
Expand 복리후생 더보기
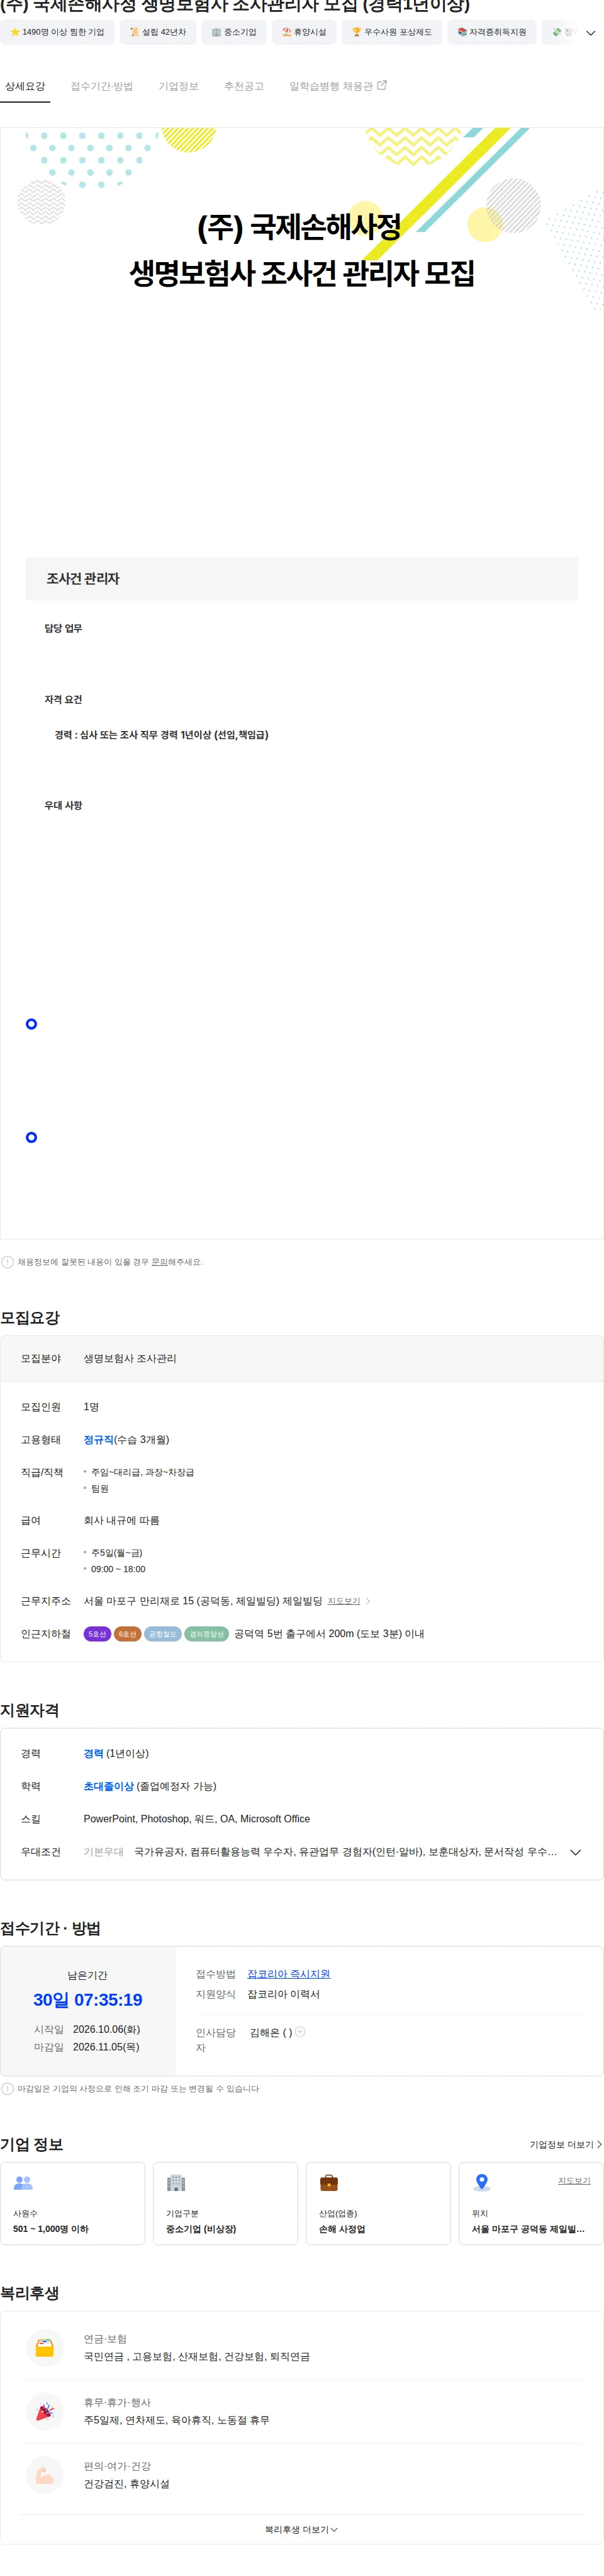[x=301, y=2529]
